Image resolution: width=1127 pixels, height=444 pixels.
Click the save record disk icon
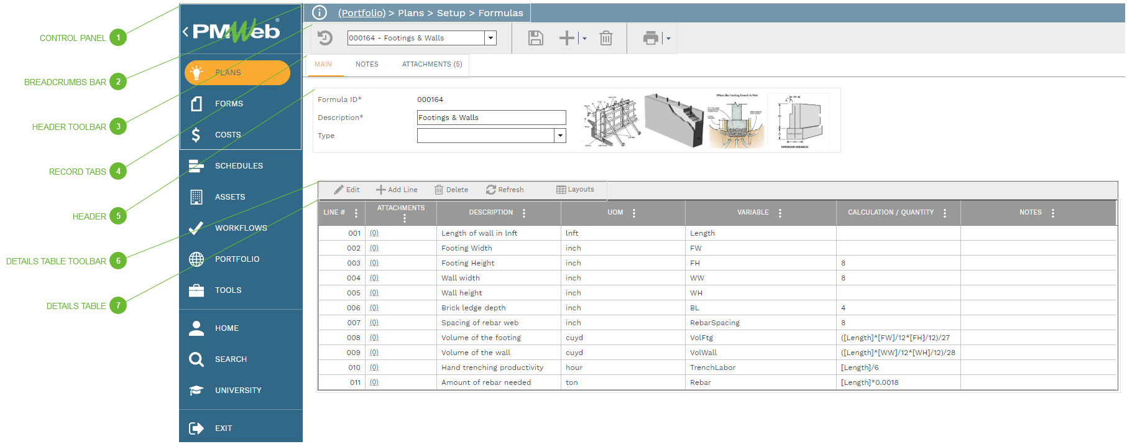(535, 39)
